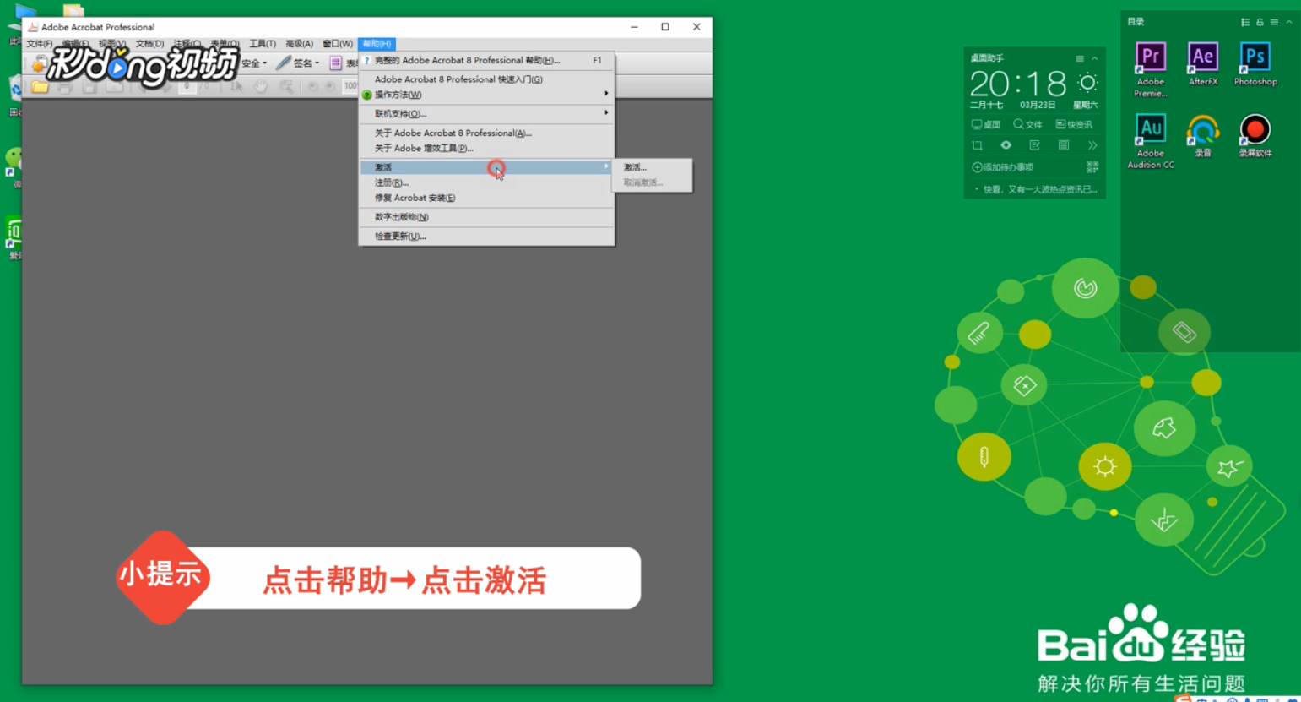The image size is (1301, 702).
Task: Open a file using the folder icon
Action: 40,85
